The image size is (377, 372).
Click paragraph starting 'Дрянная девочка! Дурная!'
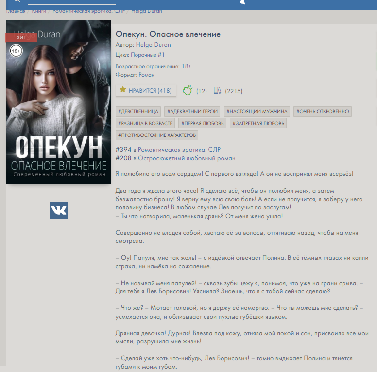(x=242, y=337)
